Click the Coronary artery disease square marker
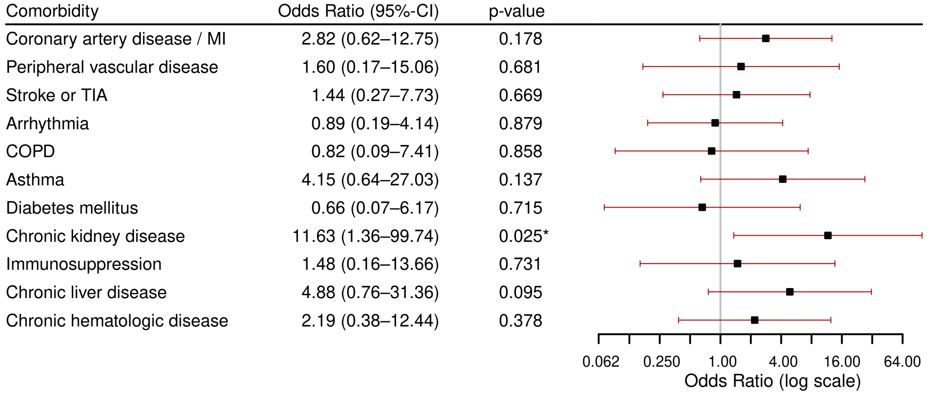The height and width of the screenshot is (396, 927). [x=765, y=39]
